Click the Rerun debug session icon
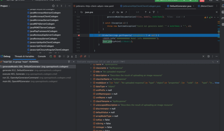The image size is (224, 131). point(51,56)
